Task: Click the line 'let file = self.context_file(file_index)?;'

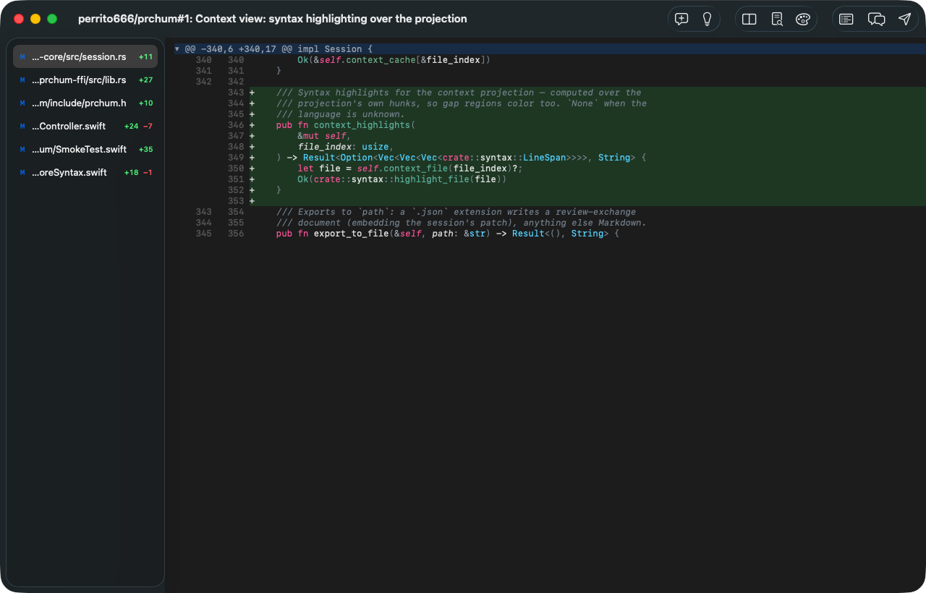Action: click(x=409, y=168)
